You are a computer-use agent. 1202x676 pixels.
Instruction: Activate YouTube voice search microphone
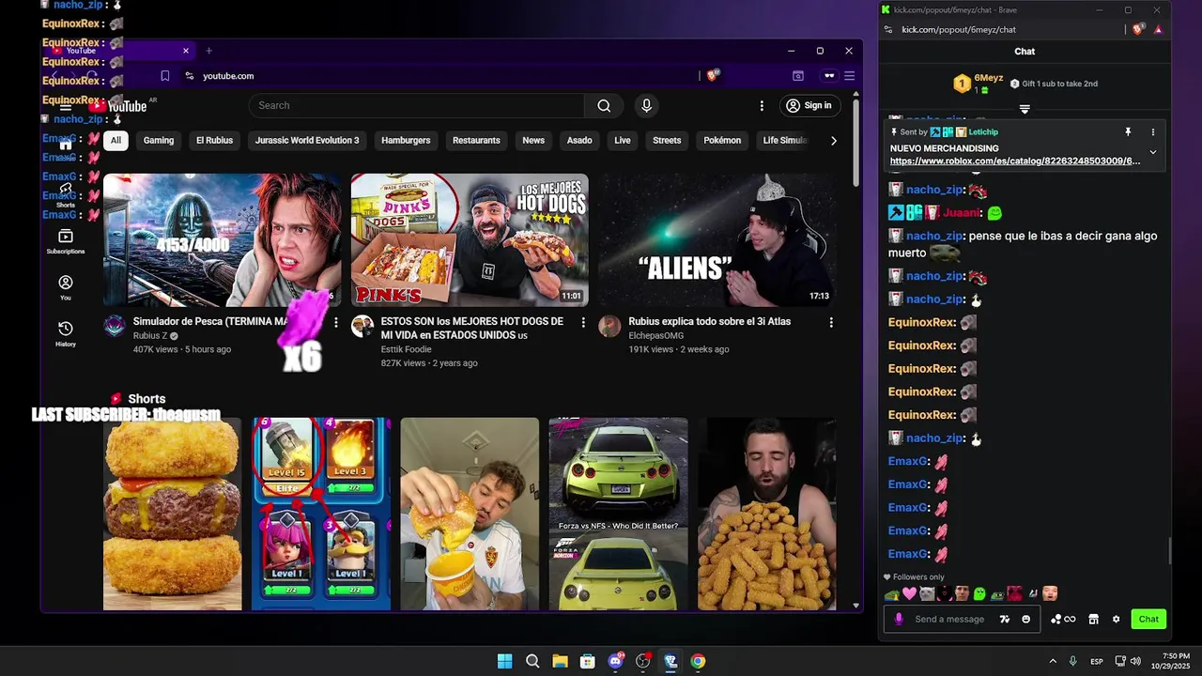tap(646, 105)
